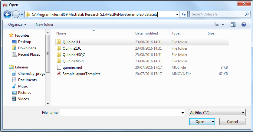This screenshot has height=132, width=253.
Task: Select the SampleLayoutTemplate file name
Action: (81, 74)
